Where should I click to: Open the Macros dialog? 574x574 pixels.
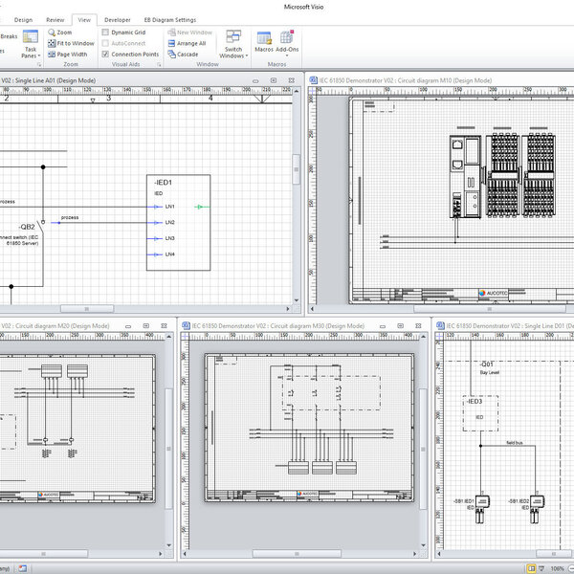(263, 40)
